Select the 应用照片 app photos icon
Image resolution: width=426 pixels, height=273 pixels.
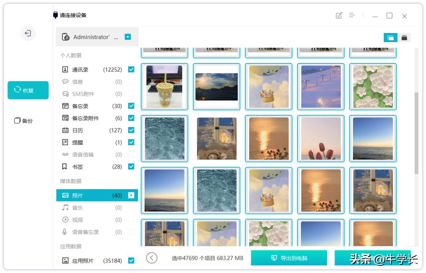pos(66,260)
